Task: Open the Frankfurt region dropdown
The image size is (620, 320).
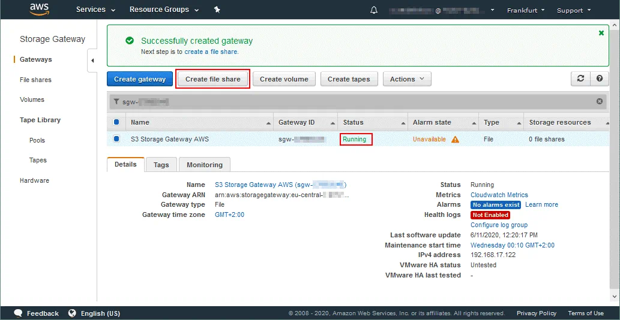Action: [x=526, y=10]
